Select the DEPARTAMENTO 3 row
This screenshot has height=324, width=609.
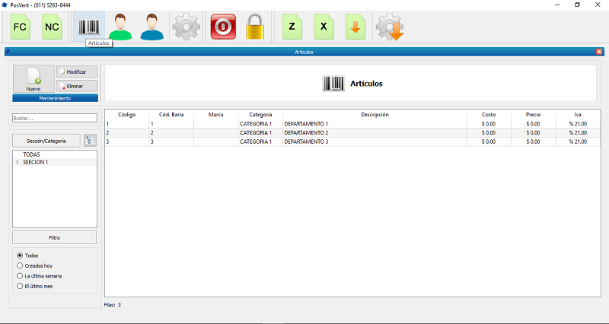click(352, 141)
